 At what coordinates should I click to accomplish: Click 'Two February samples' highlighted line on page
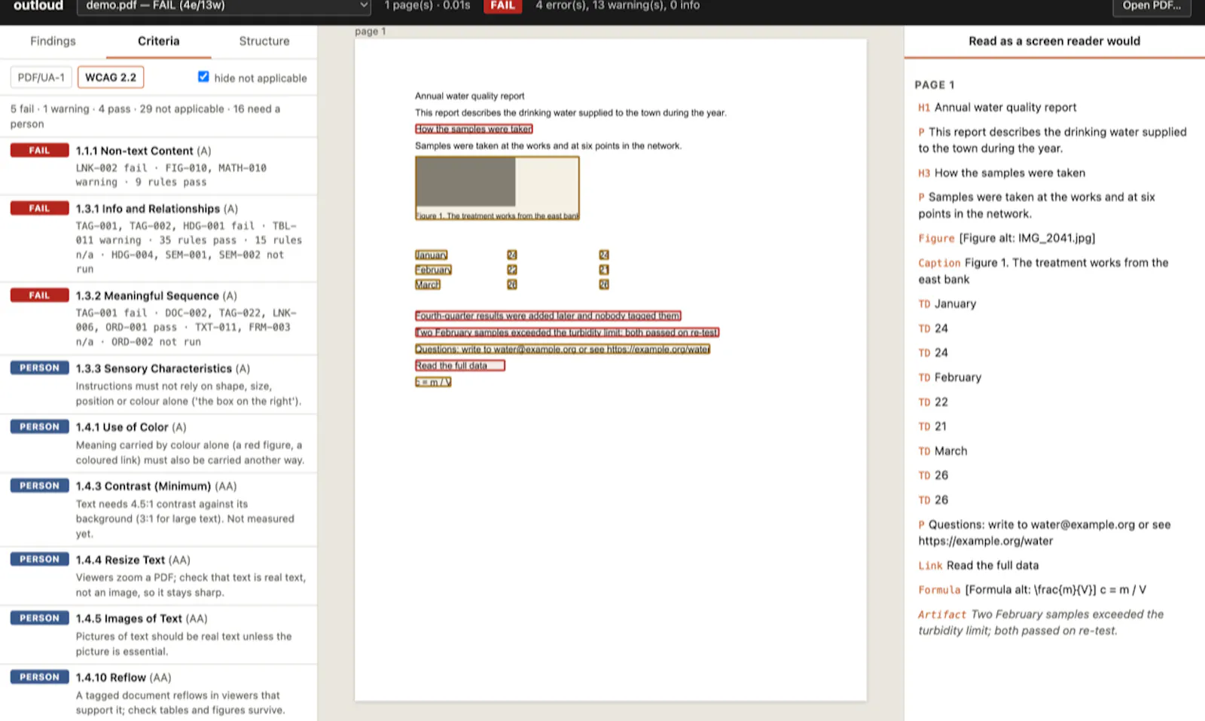(567, 332)
